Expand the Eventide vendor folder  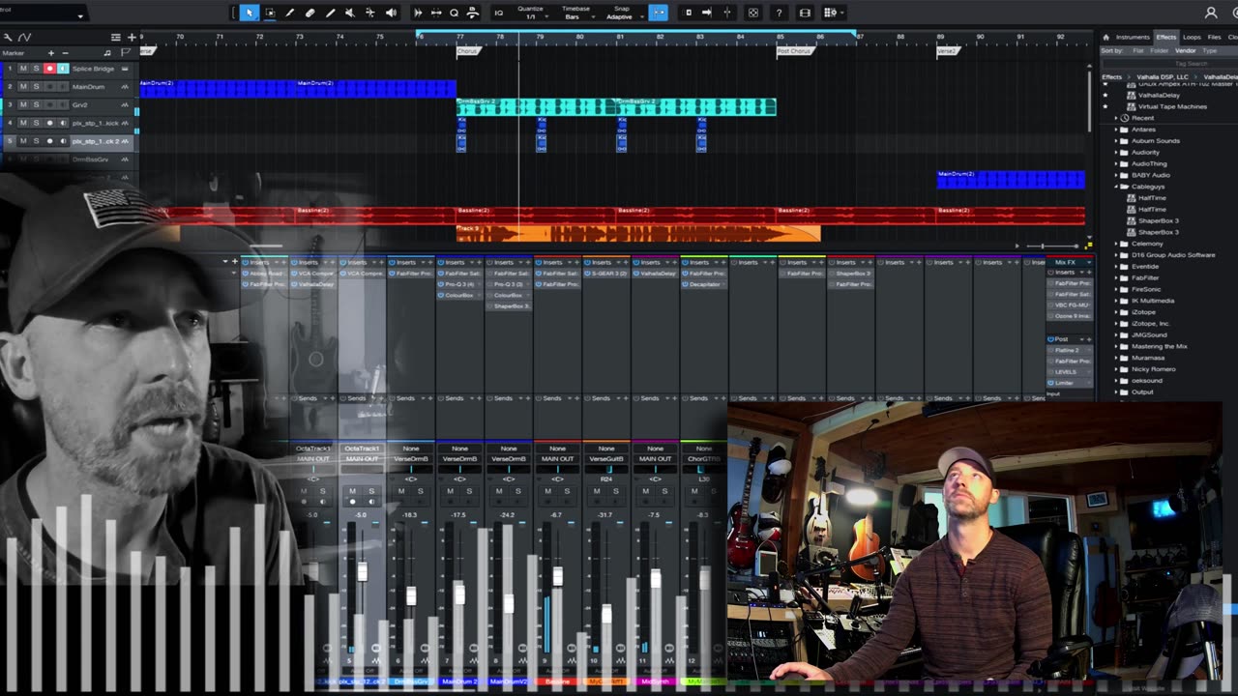(1116, 266)
